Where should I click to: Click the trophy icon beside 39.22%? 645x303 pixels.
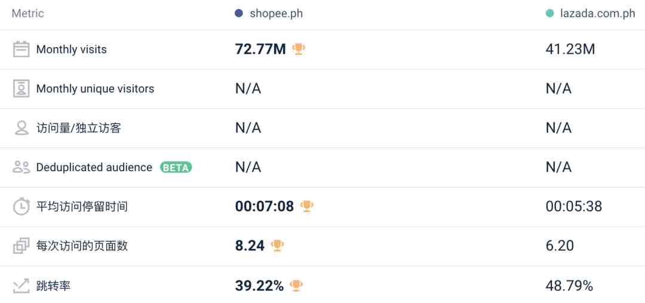(296, 285)
